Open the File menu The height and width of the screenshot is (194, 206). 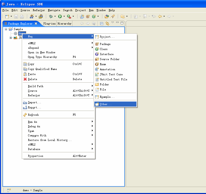5,10
